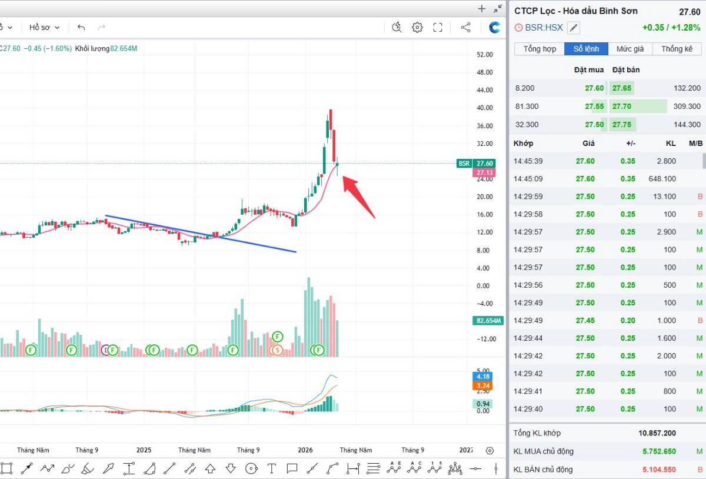Add a new panel with plus icon

(x=481, y=8)
